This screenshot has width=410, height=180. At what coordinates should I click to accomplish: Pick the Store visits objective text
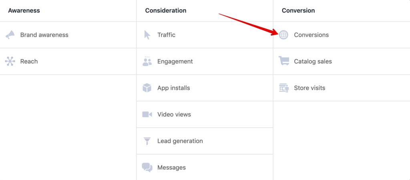[x=310, y=88]
